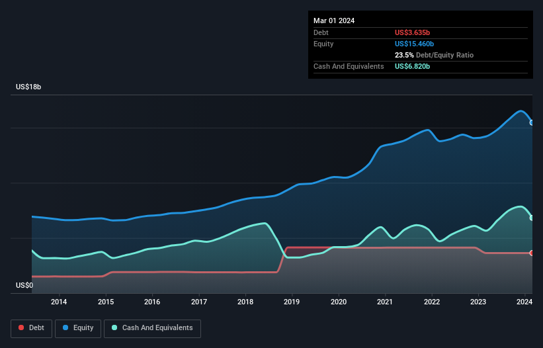
Task: Click the 2014 axis label
Action: [x=59, y=302]
